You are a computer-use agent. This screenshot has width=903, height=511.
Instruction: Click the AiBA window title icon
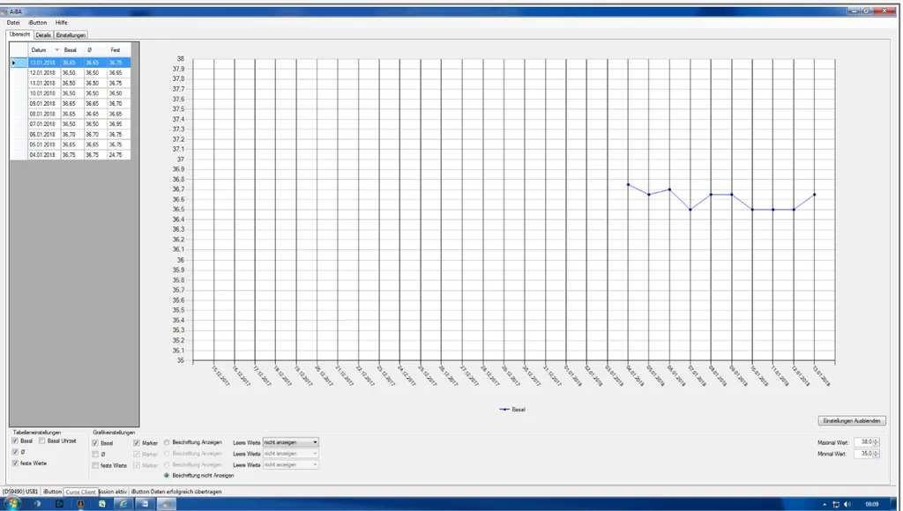tap(4, 11)
